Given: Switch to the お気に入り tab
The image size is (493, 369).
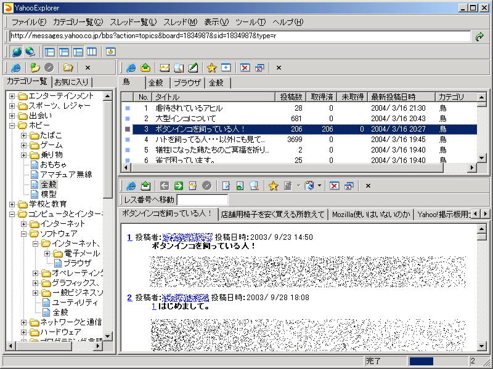Looking at the screenshot, I should (x=71, y=82).
